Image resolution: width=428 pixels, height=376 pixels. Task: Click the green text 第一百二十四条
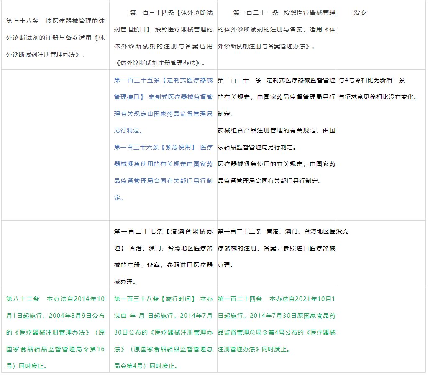coord(240,299)
